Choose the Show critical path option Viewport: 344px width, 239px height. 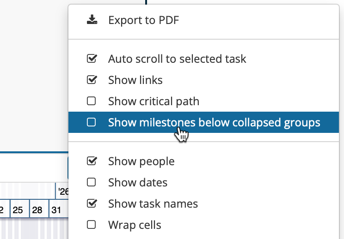[154, 101]
